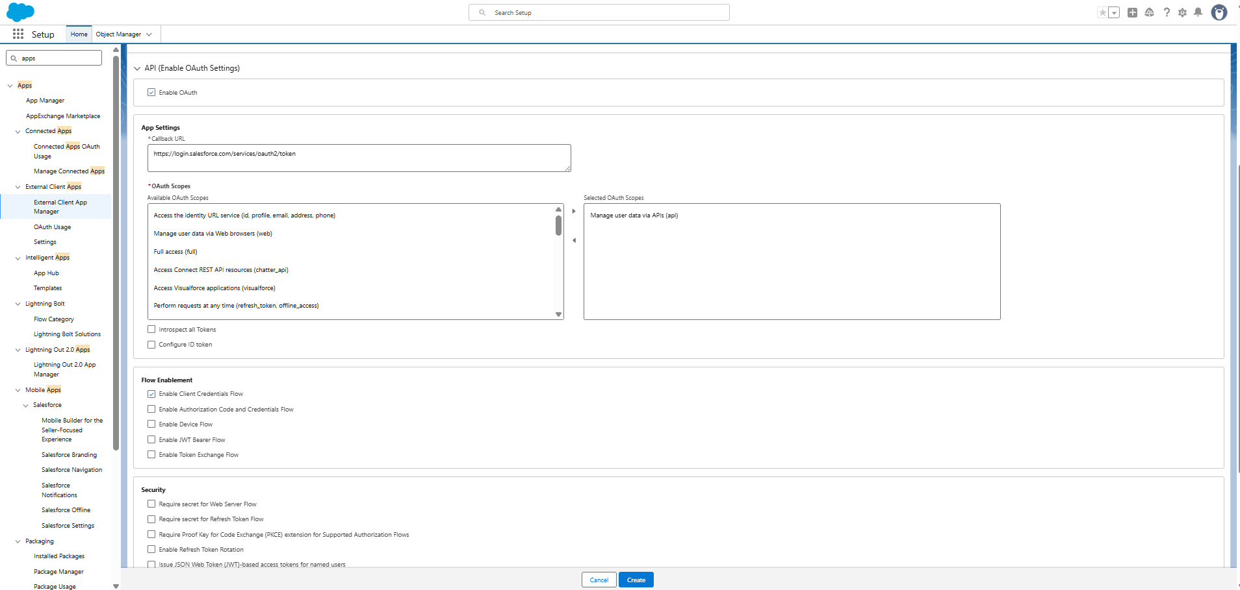Open the favorites list dropdown arrow
The image size is (1240, 590).
(x=1114, y=12)
